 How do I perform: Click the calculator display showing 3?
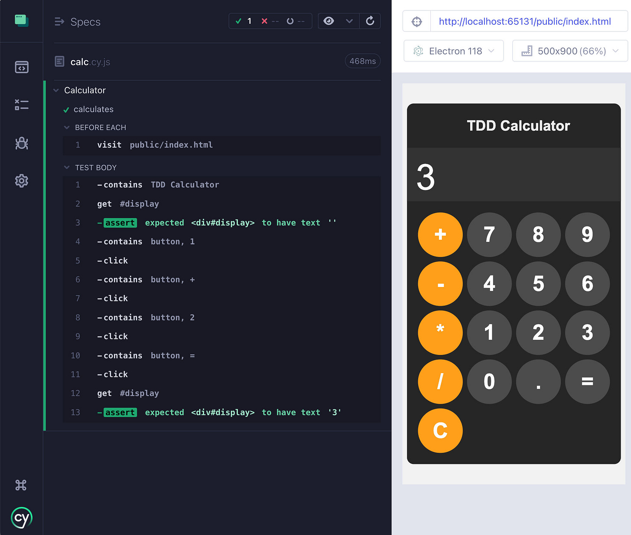[x=514, y=175]
